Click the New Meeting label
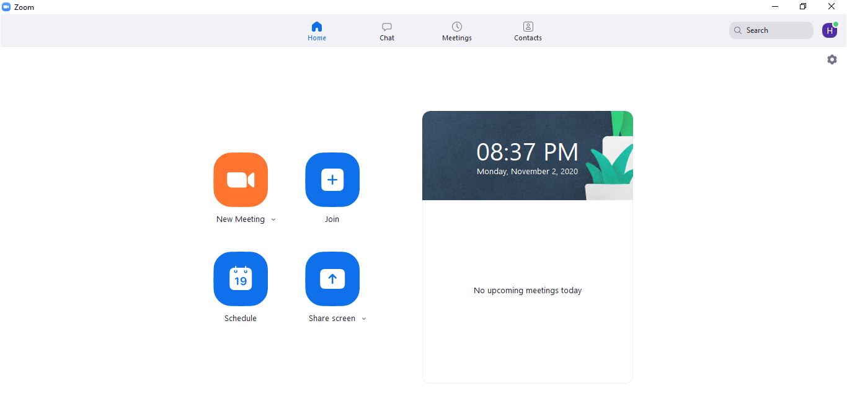The height and width of the screenshot is (401, 847). point(241,219)
